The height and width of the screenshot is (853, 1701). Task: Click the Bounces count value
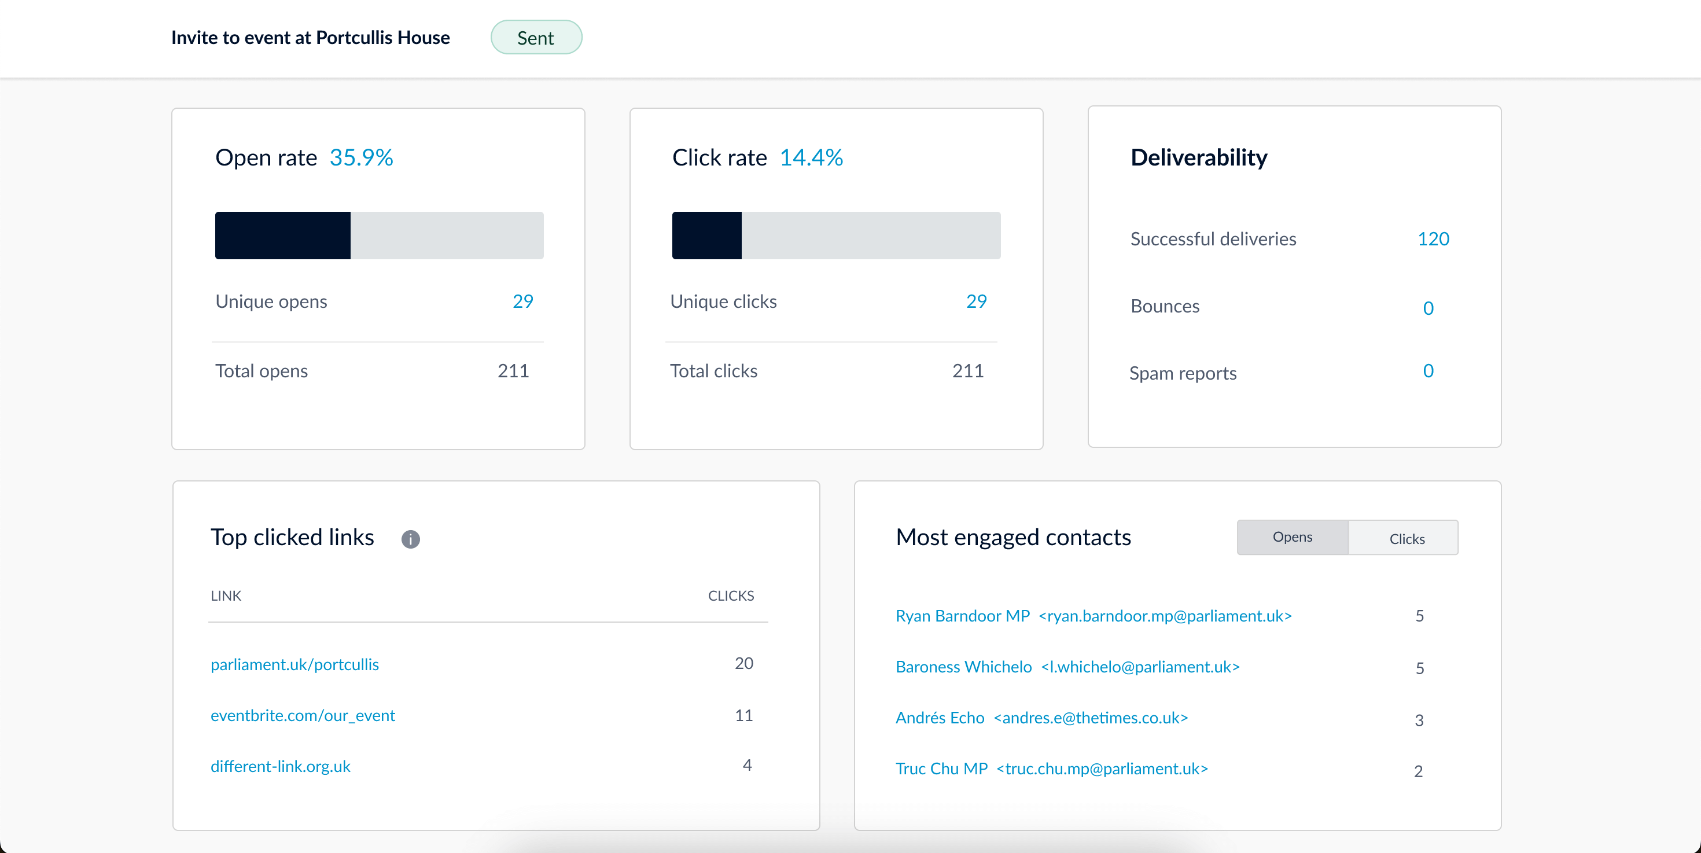pyautogui.click(x=1428, y=308)
